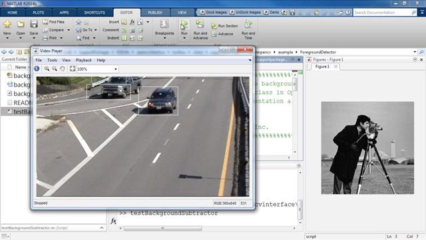
Task: Open the File menu in Video Player
Action: point(39,60)
